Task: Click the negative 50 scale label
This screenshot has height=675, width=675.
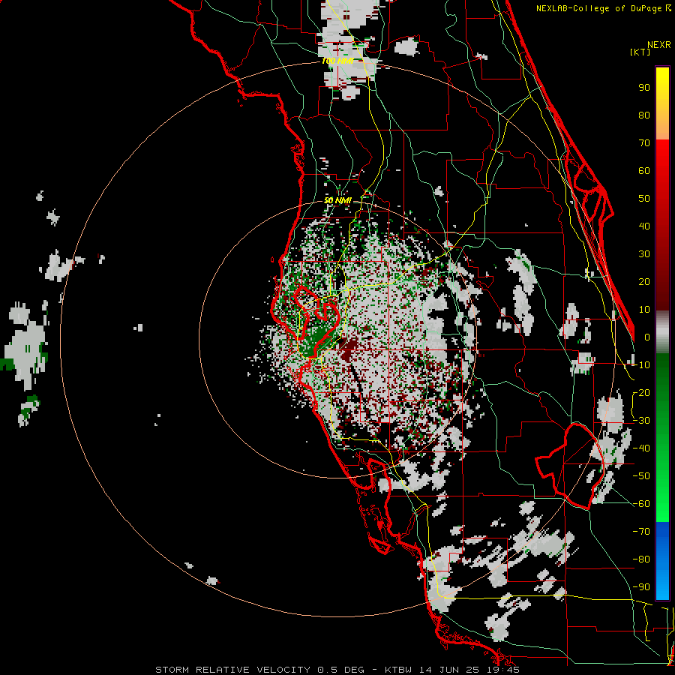Action: point(641,476)
